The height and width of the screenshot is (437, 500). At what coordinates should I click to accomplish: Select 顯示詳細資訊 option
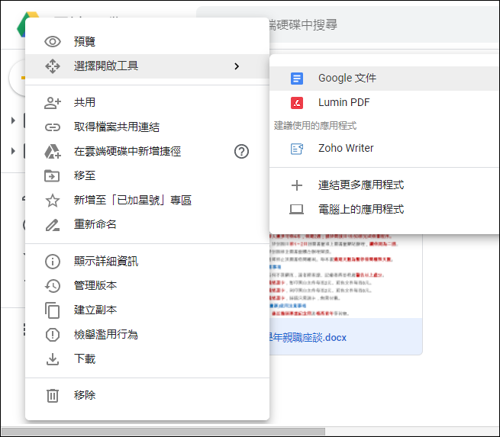(x=147, y=262)
